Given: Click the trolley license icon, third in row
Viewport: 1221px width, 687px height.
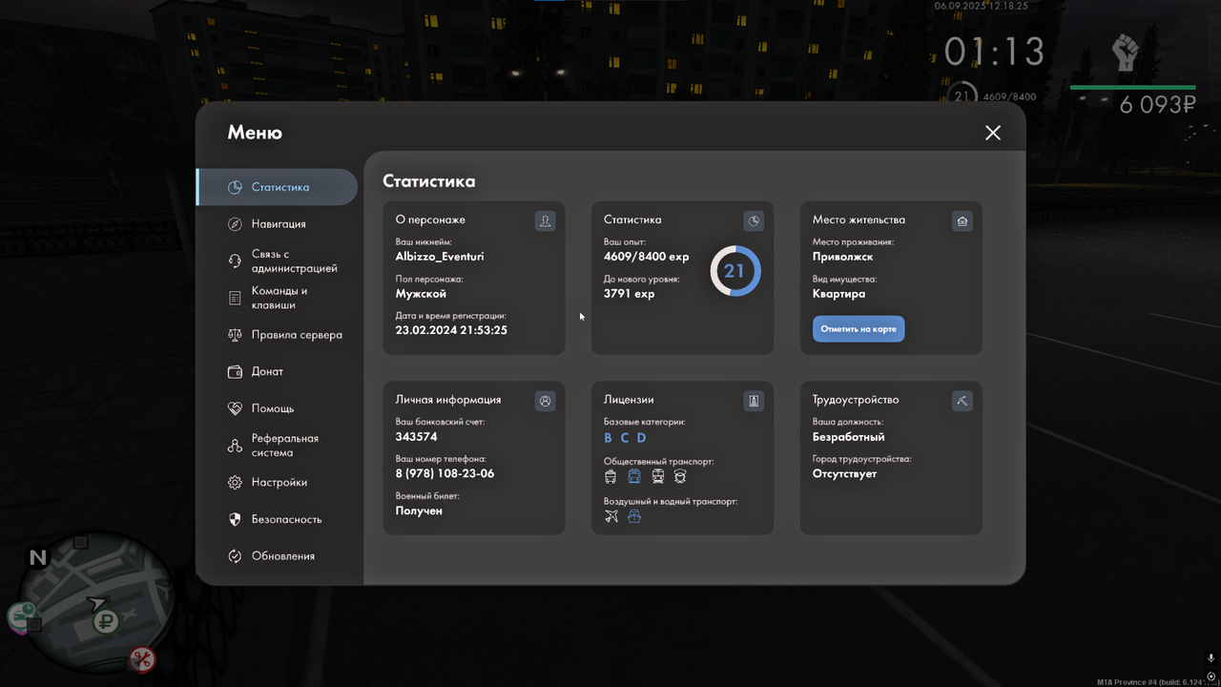Looking at the screenshot, I should click(x=657, y=476).
